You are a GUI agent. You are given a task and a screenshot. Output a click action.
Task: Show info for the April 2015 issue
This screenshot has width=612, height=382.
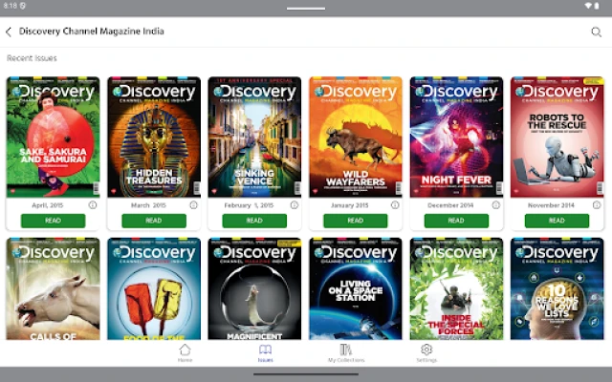click(93, 204)
